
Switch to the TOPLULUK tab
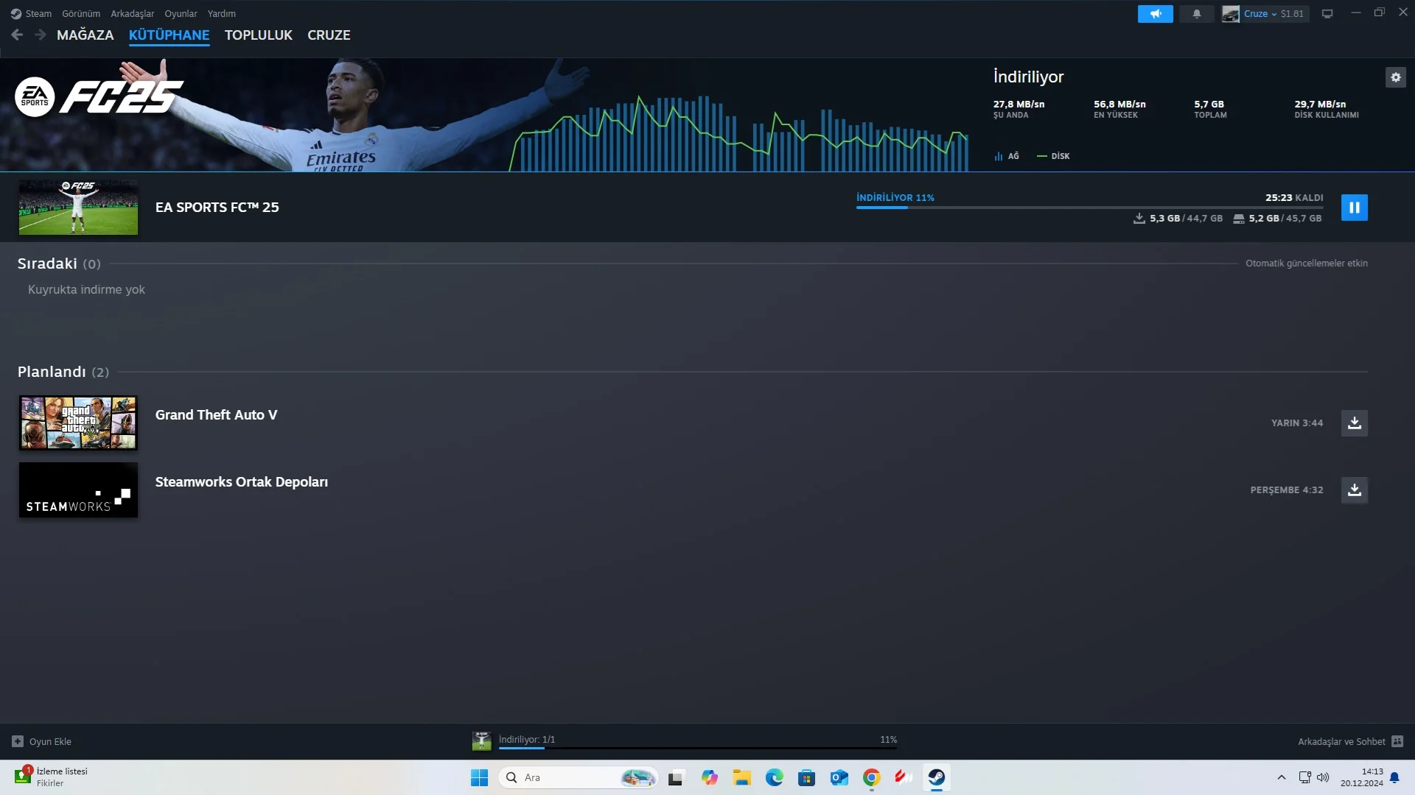(259, 35)
